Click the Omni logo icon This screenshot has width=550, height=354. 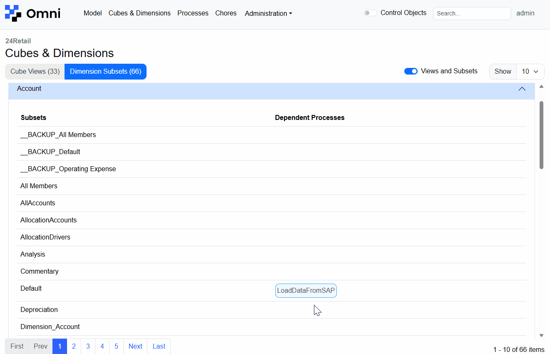tap(12, 13)
